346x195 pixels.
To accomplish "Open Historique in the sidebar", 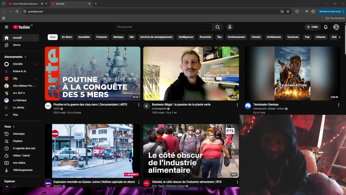I will pyautogui.click(x=21, y=134).
